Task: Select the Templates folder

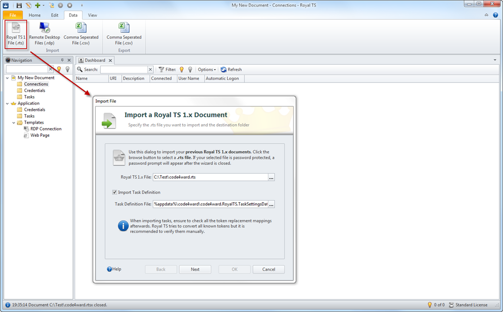Action: click(x=34, y=122)
